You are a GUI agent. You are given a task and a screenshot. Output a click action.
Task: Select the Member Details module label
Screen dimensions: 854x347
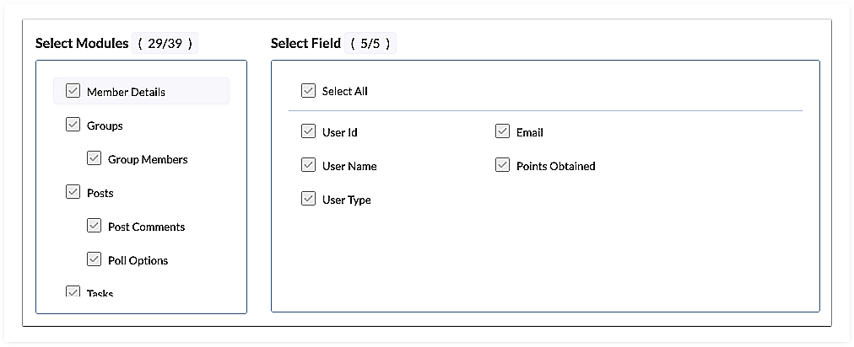(126, 92)
